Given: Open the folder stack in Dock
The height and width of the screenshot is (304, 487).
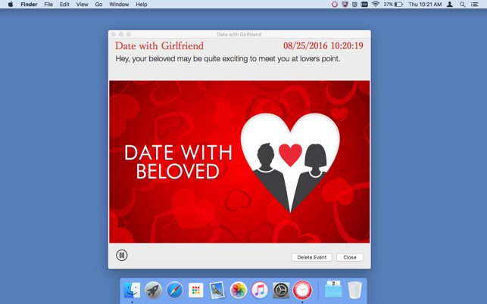Looking at the screenshot, I should tap(333, 290).
